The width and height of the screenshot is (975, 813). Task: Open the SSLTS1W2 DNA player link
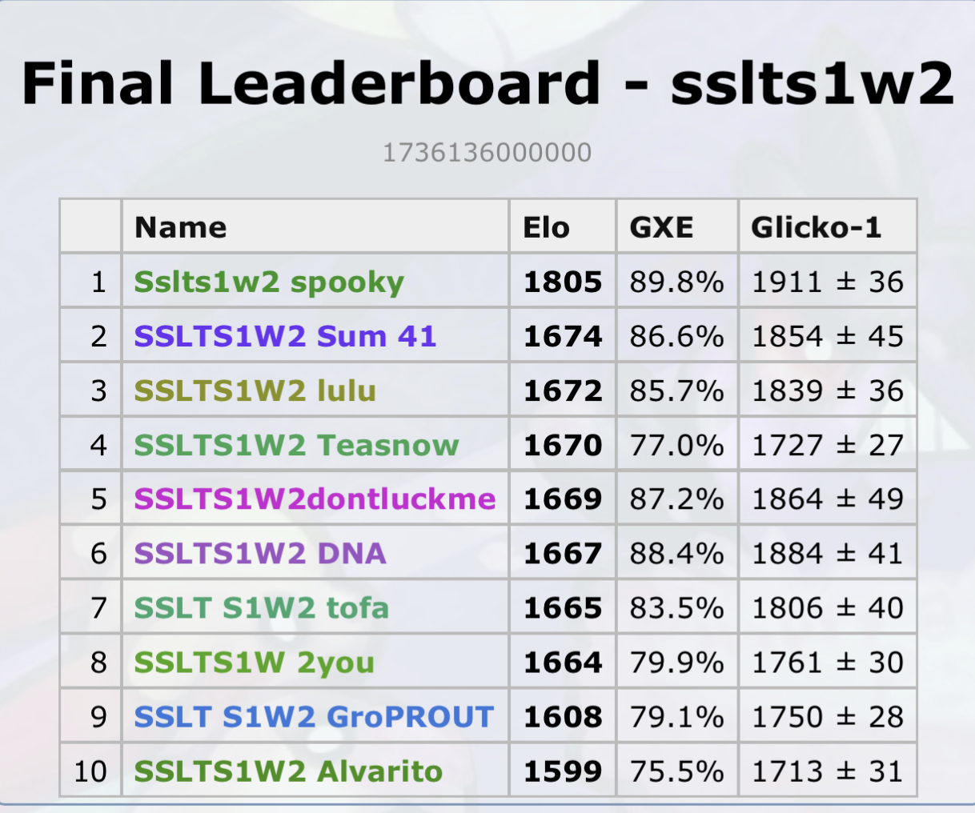tap(260, 554)
